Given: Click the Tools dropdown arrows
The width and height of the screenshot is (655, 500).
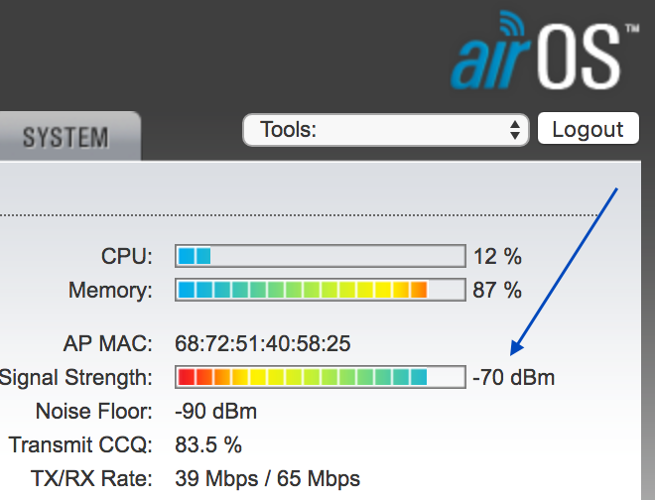Looking at the screenshot, I should [x=514, y=129].
